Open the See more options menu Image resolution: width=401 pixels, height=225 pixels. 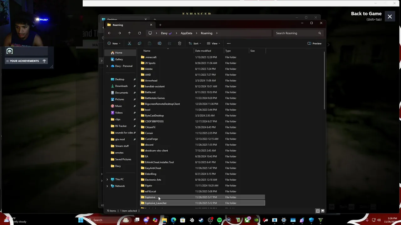229,43
